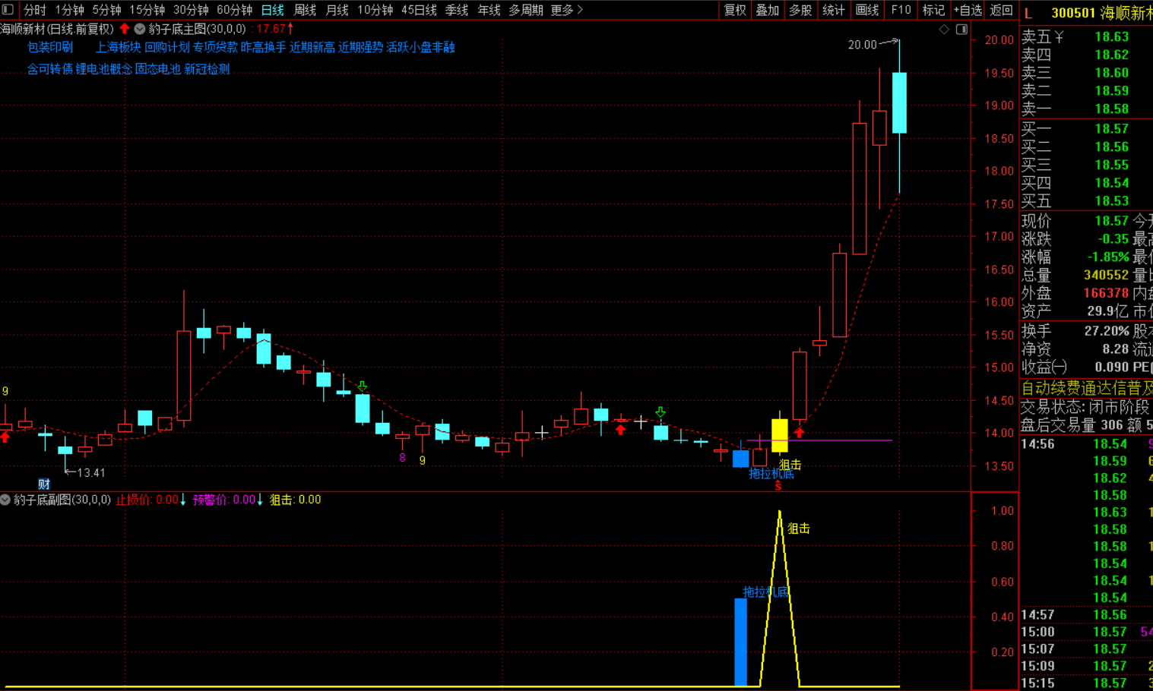Screen dimensions: 1153x691
Task: Open the 更多 periods dropdown
Action: coord(566,10)
